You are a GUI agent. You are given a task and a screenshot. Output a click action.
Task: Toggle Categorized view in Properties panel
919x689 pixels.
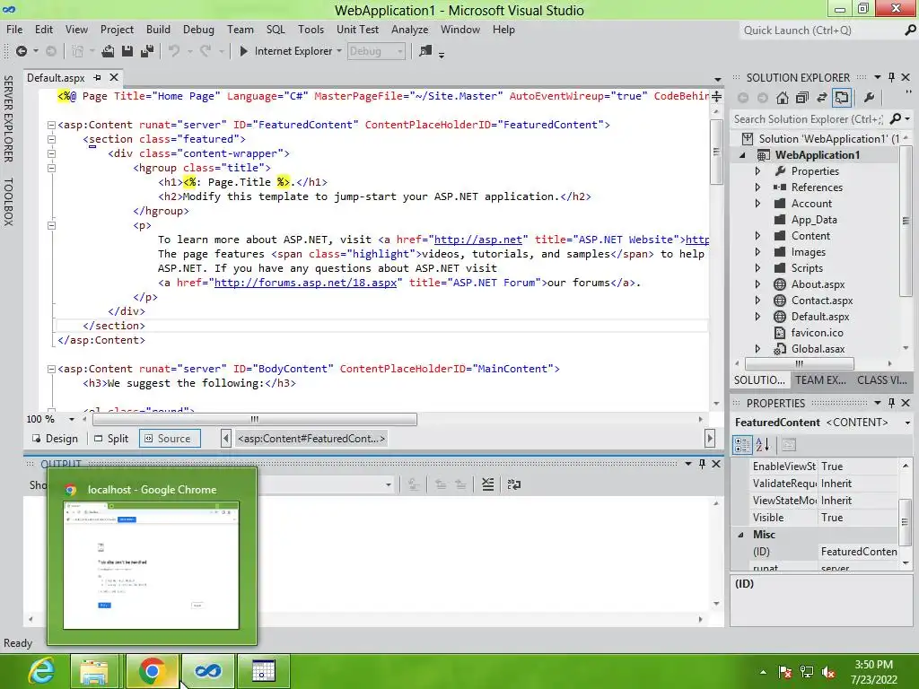click(x=742, y=445)
